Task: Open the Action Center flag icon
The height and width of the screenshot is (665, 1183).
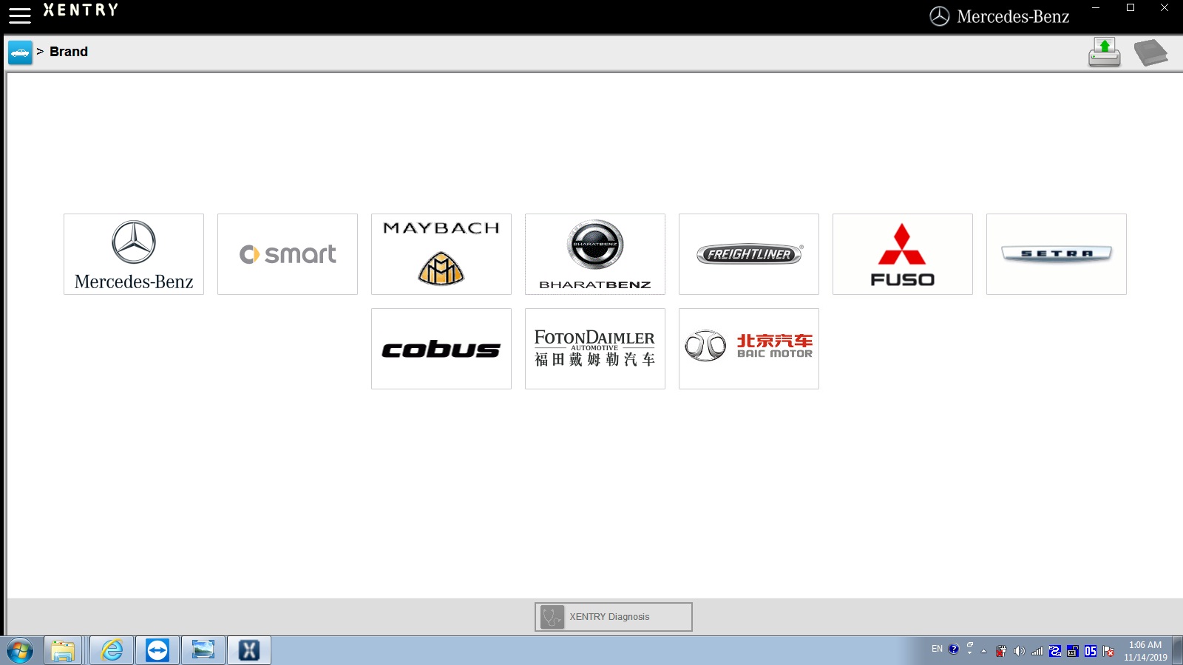Action: click(x=1108, y=651)
